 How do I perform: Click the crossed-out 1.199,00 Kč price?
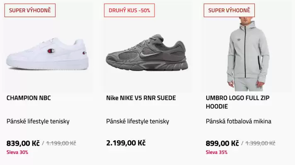61,143
